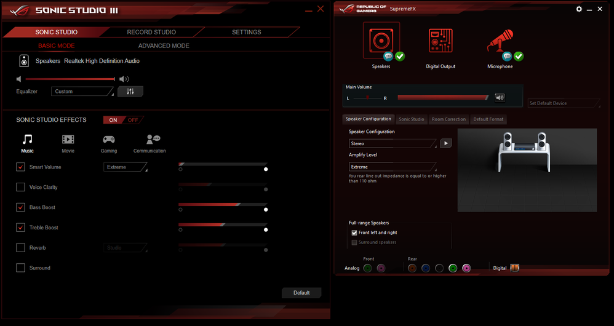Disable the Smart Volume checkbox
This screenshot has height=326, width=614.
[x=20, y=167]
